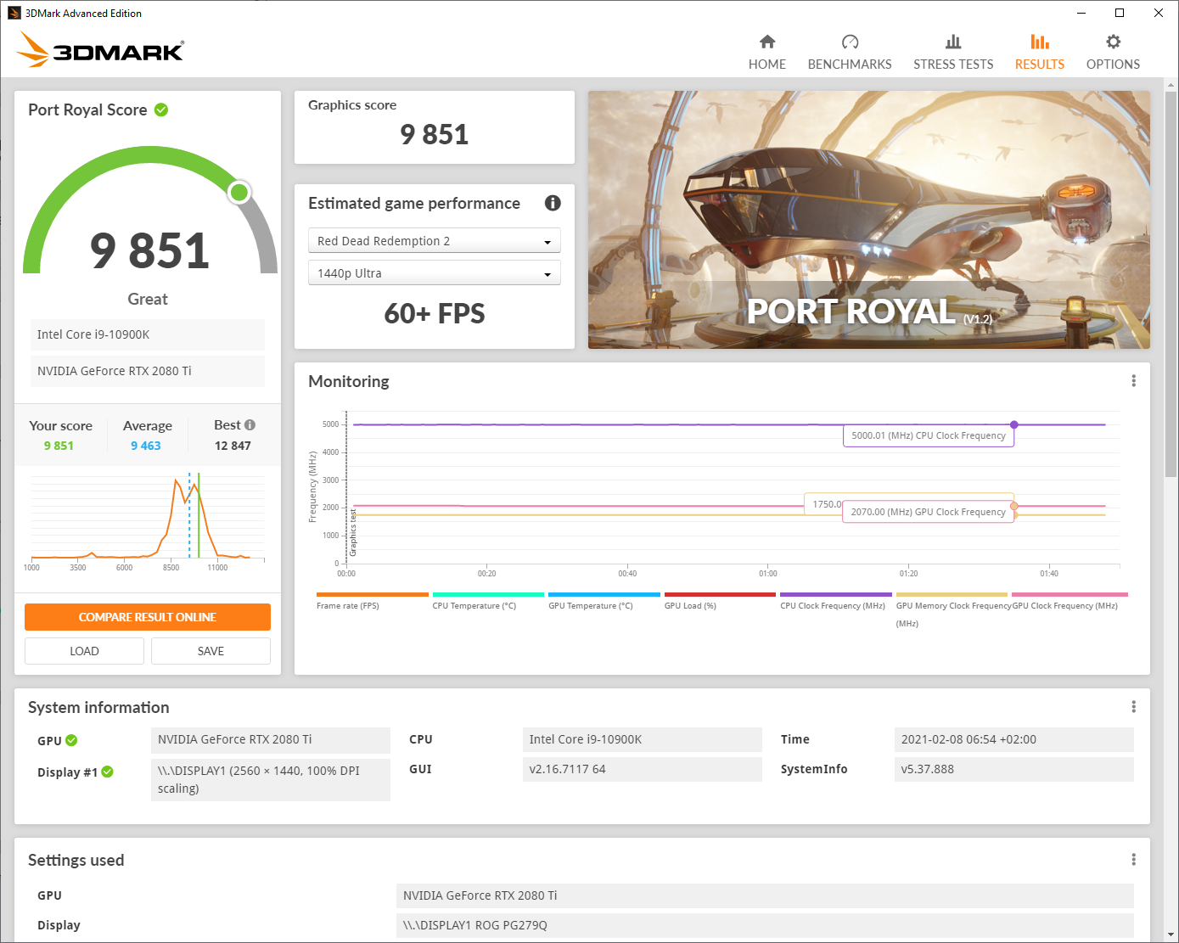This screenshot has height=943, width=1179.
Task: Click the score distribution chart
Action: point(148,522)
